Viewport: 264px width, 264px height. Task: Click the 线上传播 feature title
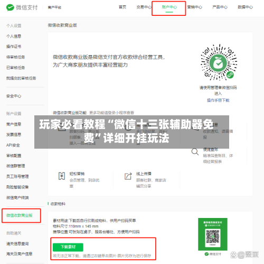pyautogui.click(x=144, y=174)
